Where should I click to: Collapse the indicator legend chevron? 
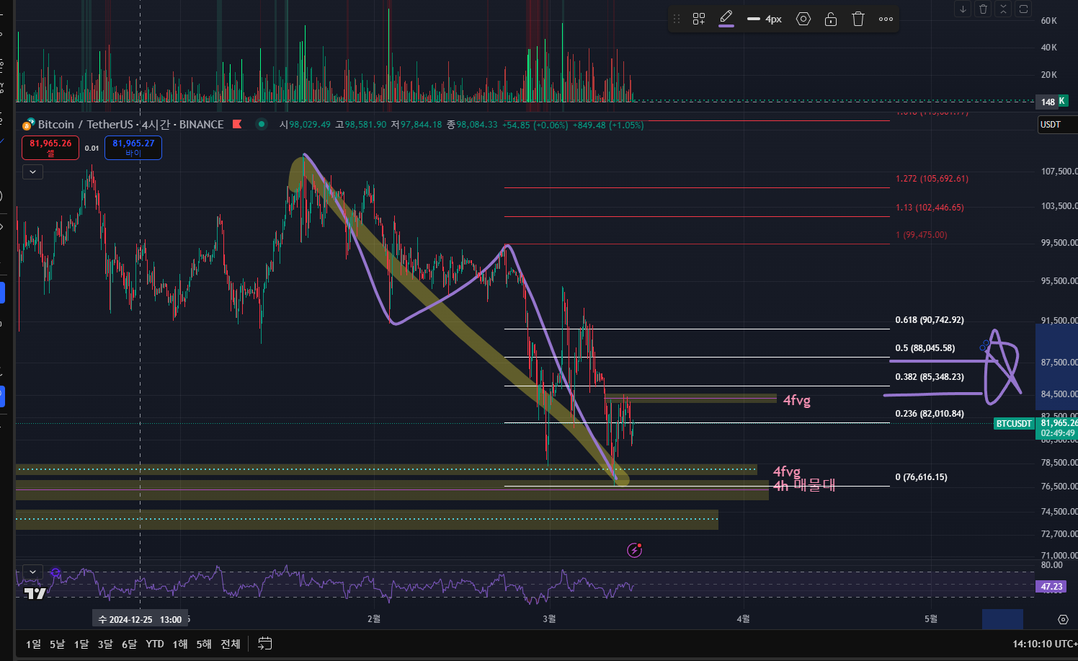coord(32,172)
